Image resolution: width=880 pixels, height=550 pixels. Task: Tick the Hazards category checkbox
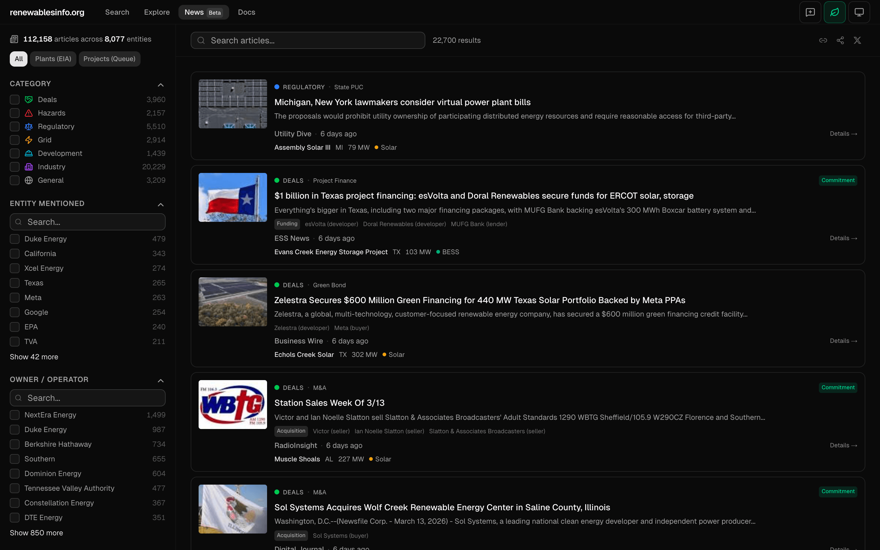[x=15, y=113]
